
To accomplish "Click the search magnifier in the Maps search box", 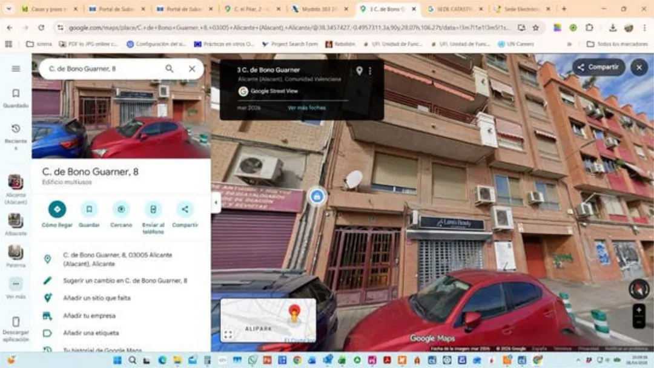I will tap(170, 69).
